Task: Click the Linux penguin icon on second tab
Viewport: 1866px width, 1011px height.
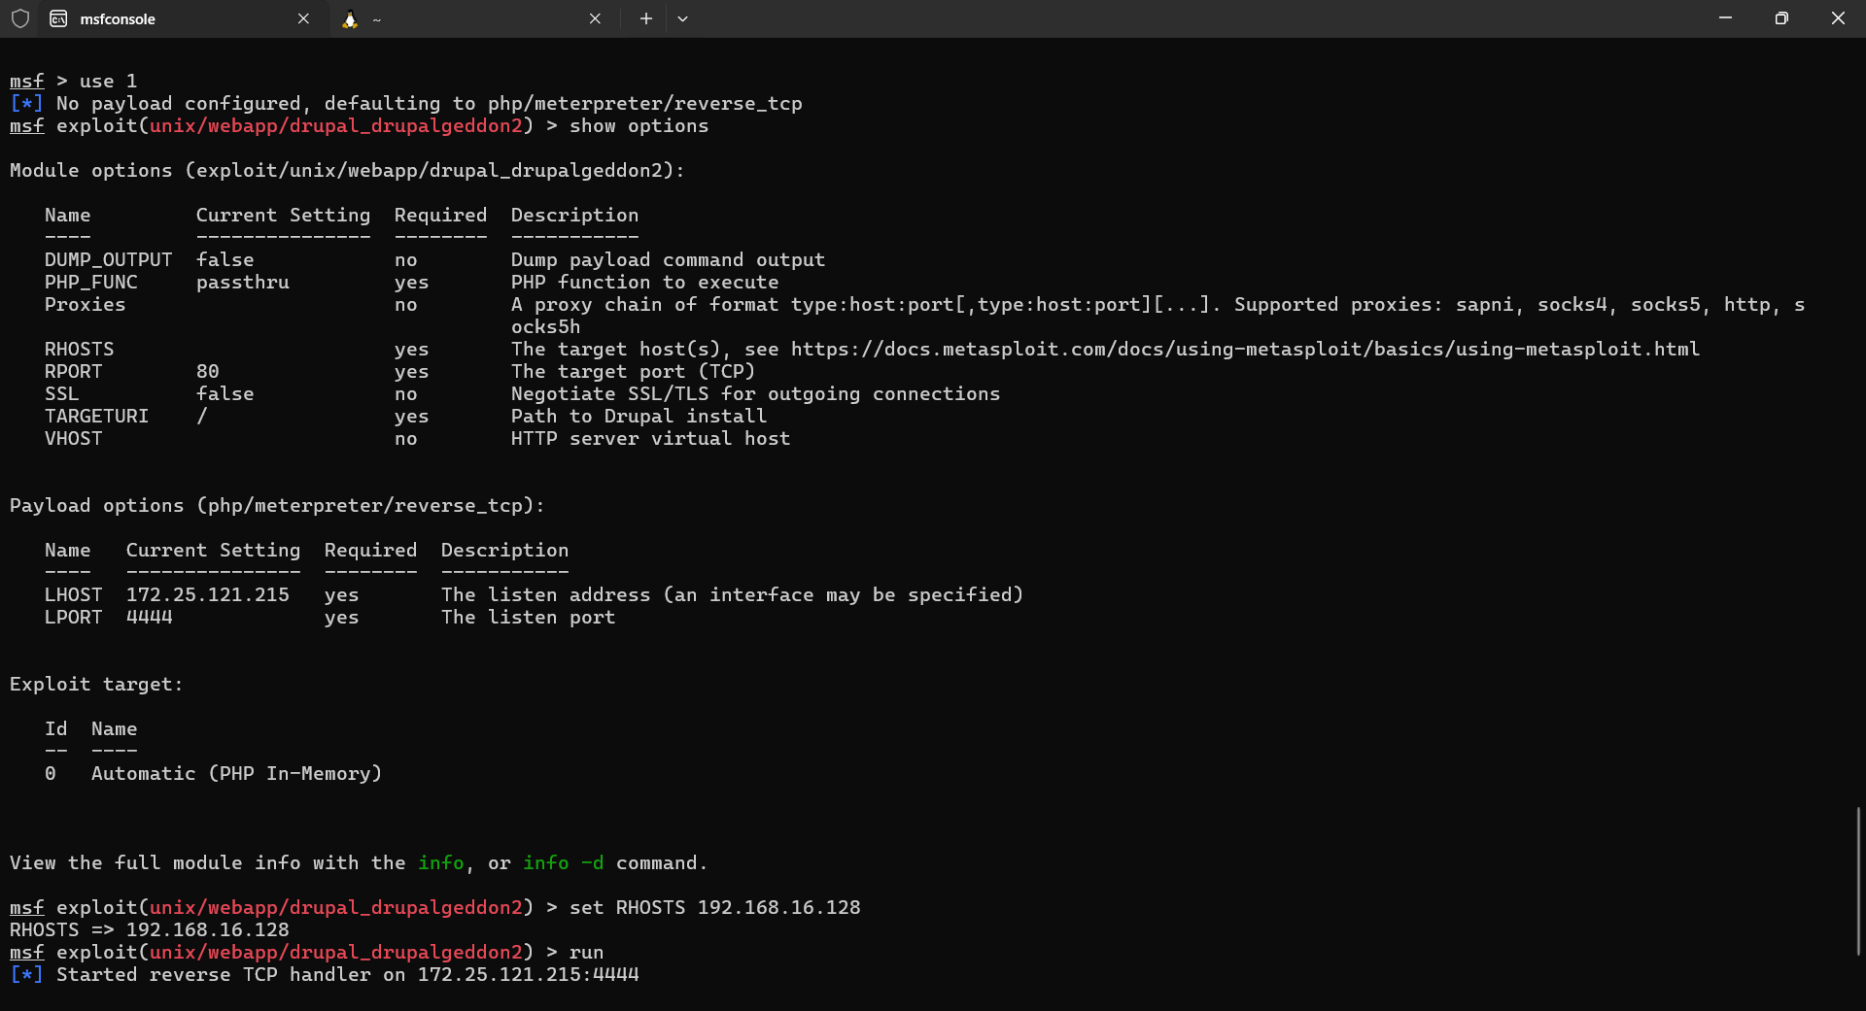Action: click(350, 18)
